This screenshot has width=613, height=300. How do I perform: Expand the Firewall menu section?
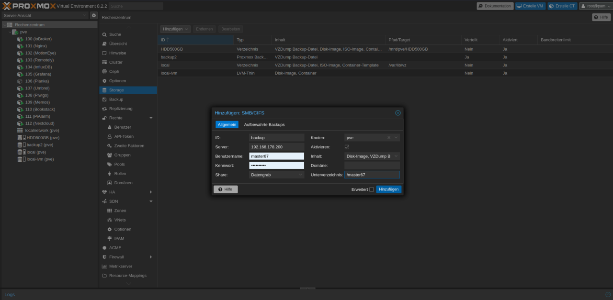coord(151,257)
